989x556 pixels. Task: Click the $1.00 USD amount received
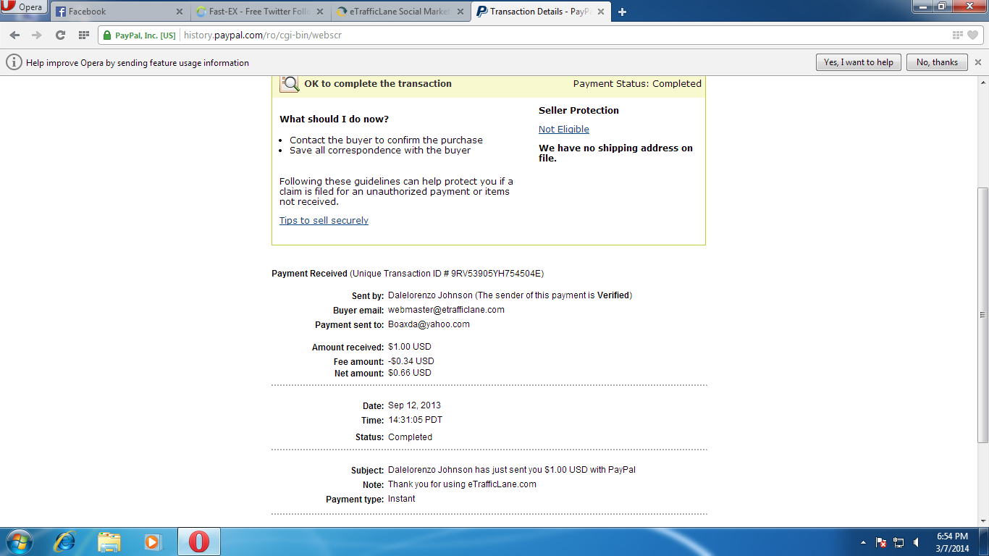409,347
